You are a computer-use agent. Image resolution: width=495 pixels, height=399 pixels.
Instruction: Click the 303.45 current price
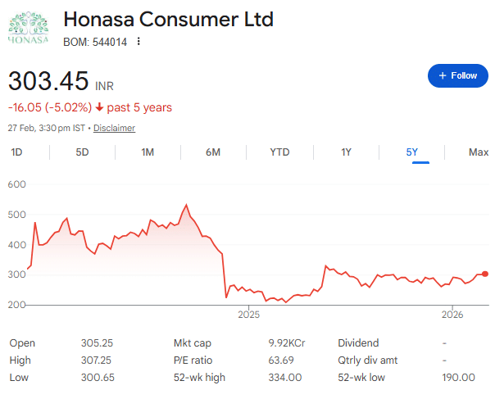48,82
